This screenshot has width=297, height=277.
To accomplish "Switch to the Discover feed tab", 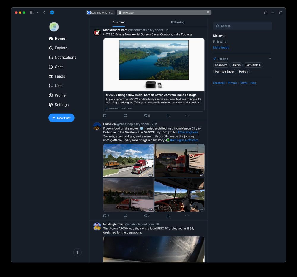I will pos(119,22).
